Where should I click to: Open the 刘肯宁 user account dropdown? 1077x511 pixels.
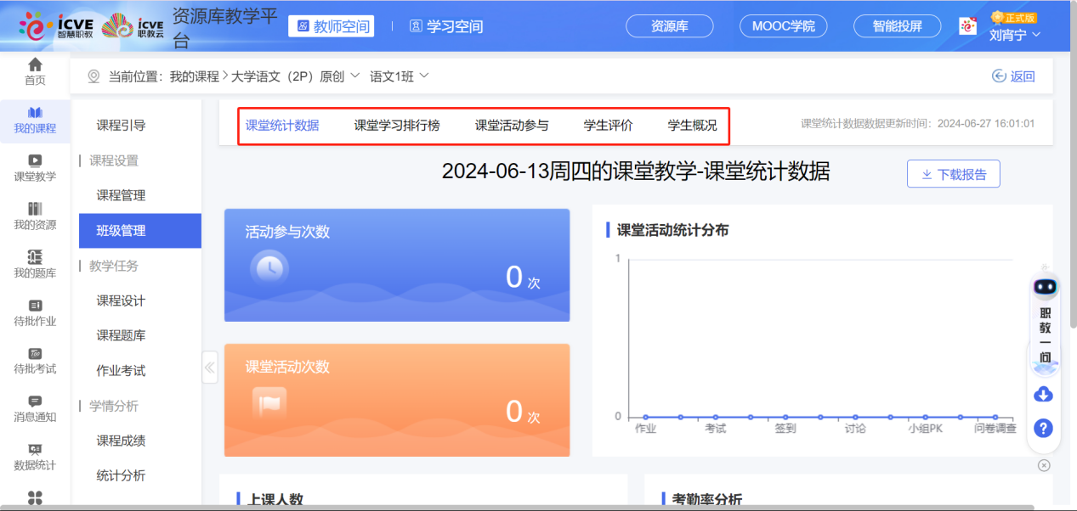1015,35
